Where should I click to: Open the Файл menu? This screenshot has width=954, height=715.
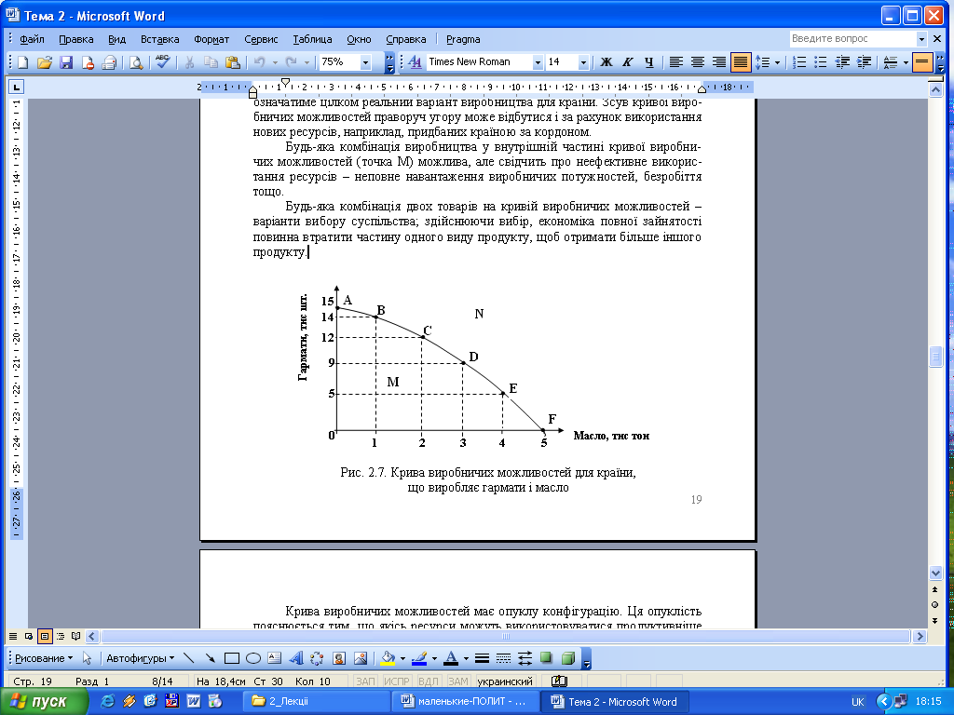[32, 39]
